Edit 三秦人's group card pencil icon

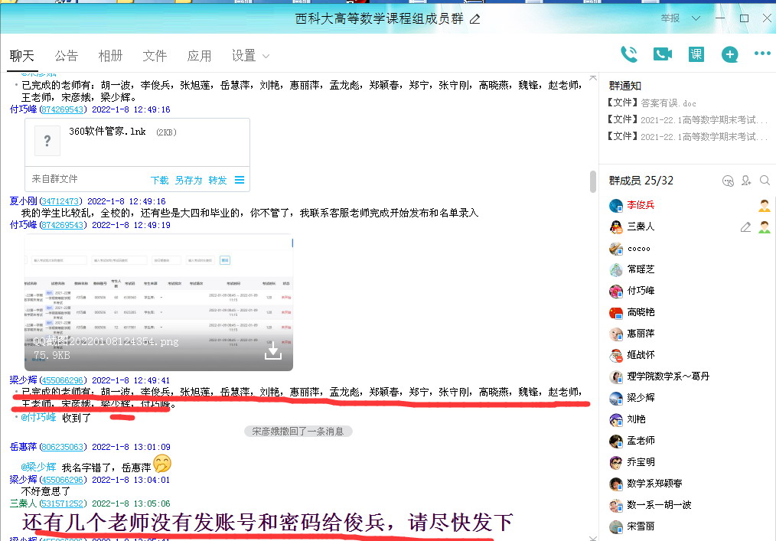pos(745,227)
